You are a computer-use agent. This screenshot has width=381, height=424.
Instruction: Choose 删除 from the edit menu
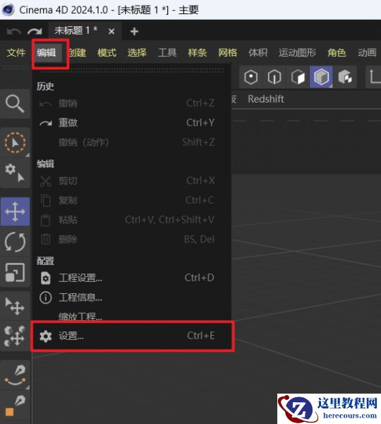[x=132, y=239]
